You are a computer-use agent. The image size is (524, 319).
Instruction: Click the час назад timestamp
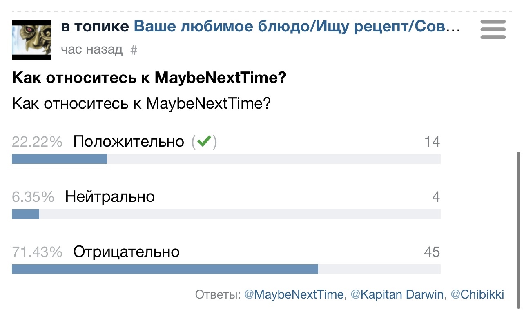(x=91, y=50)
